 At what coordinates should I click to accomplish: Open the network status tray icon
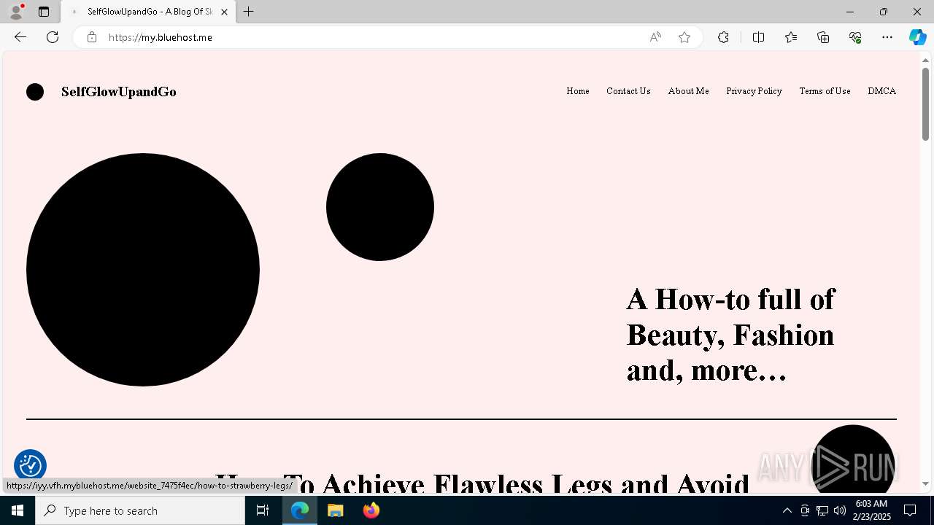[x=822, y=510]
